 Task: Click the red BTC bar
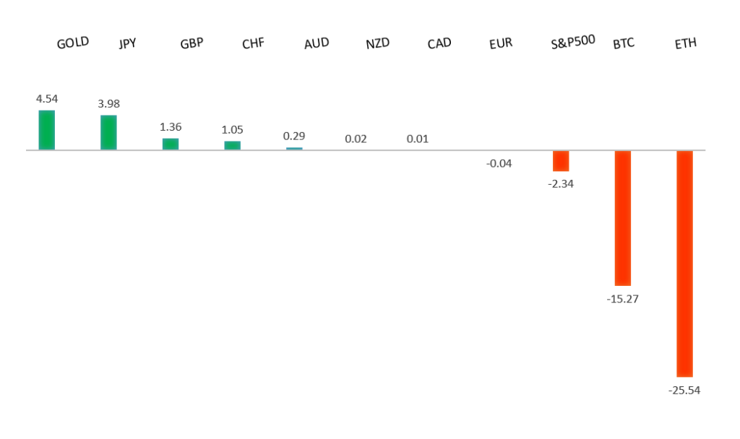pos(622,218)
